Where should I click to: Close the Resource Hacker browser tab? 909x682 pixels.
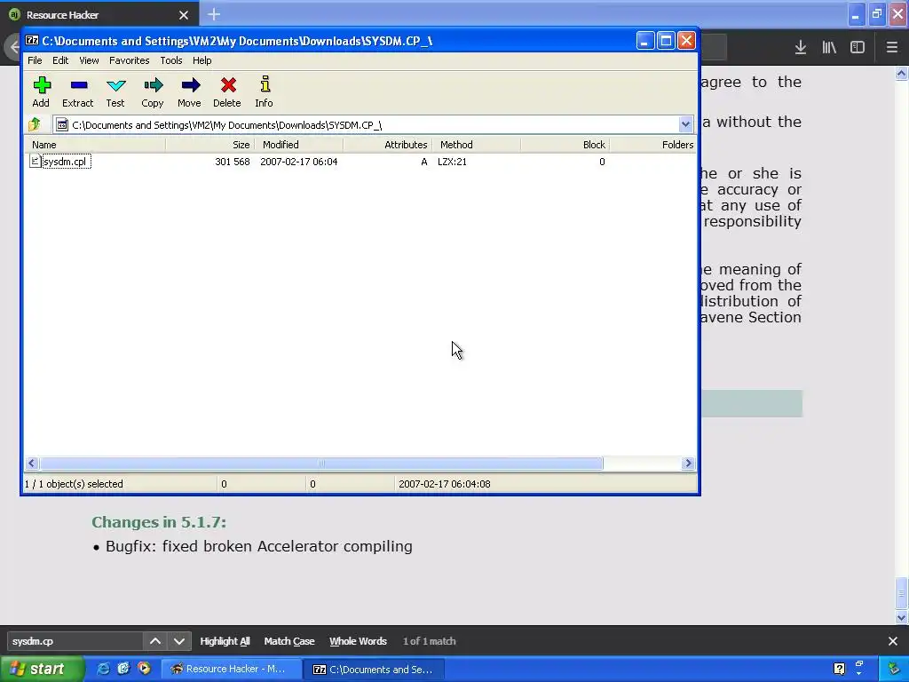(x=184, y=15)
